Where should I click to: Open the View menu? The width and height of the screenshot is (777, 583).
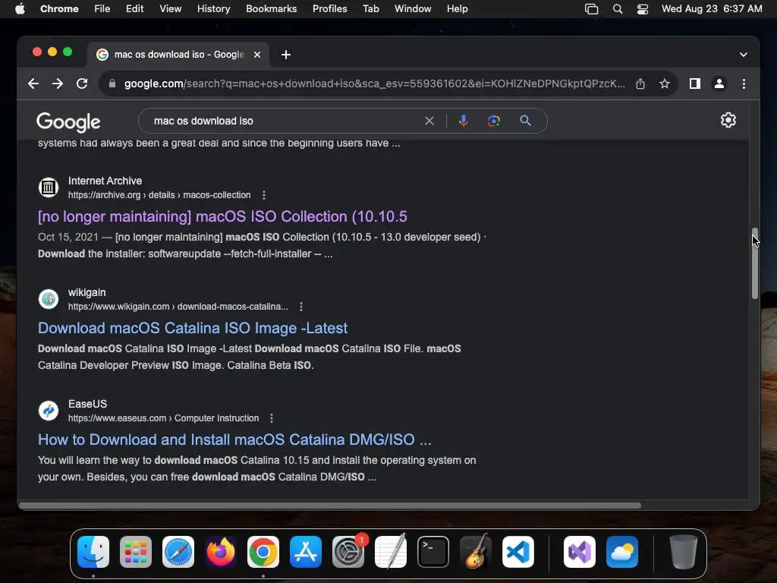(x=170, y=9)
